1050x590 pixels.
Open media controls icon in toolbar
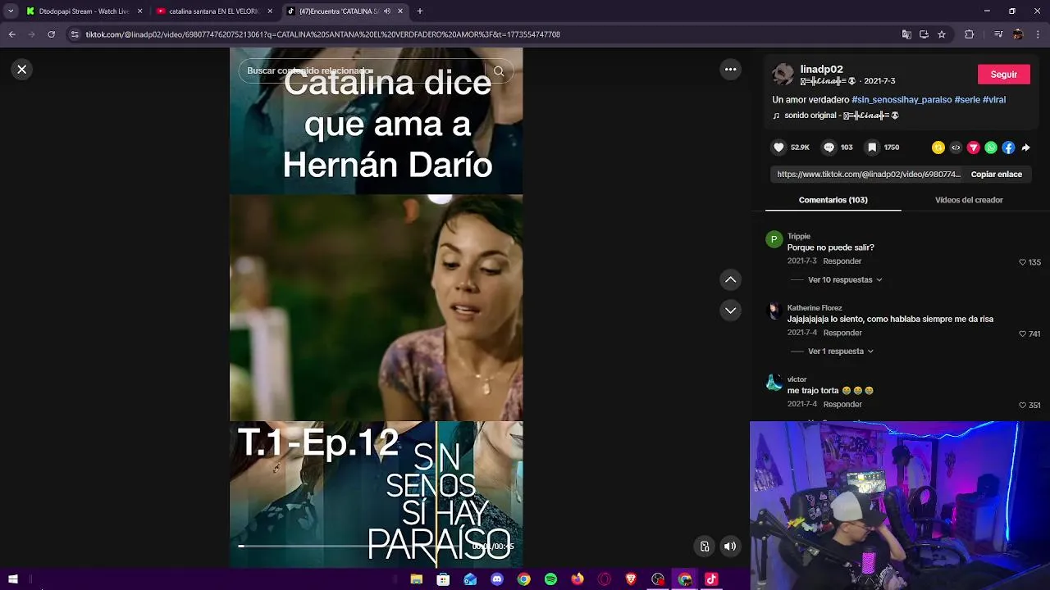997,34
